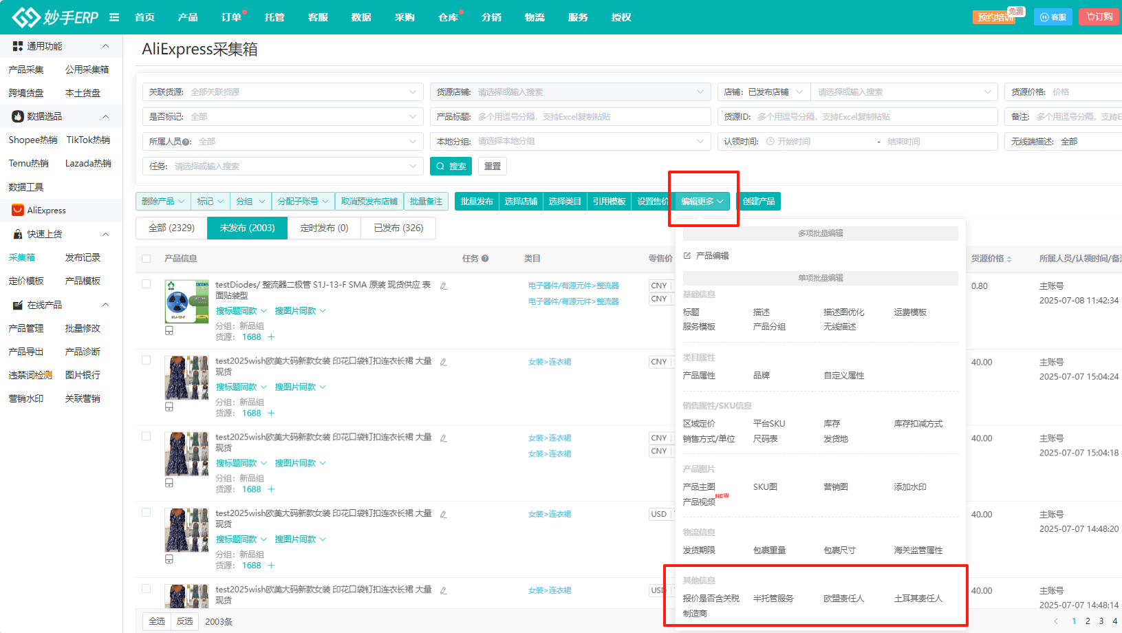The height and width of the screenshot is (633, 1122).
Task: Click the 妙手ERP logo
Action: pos(55,17)
